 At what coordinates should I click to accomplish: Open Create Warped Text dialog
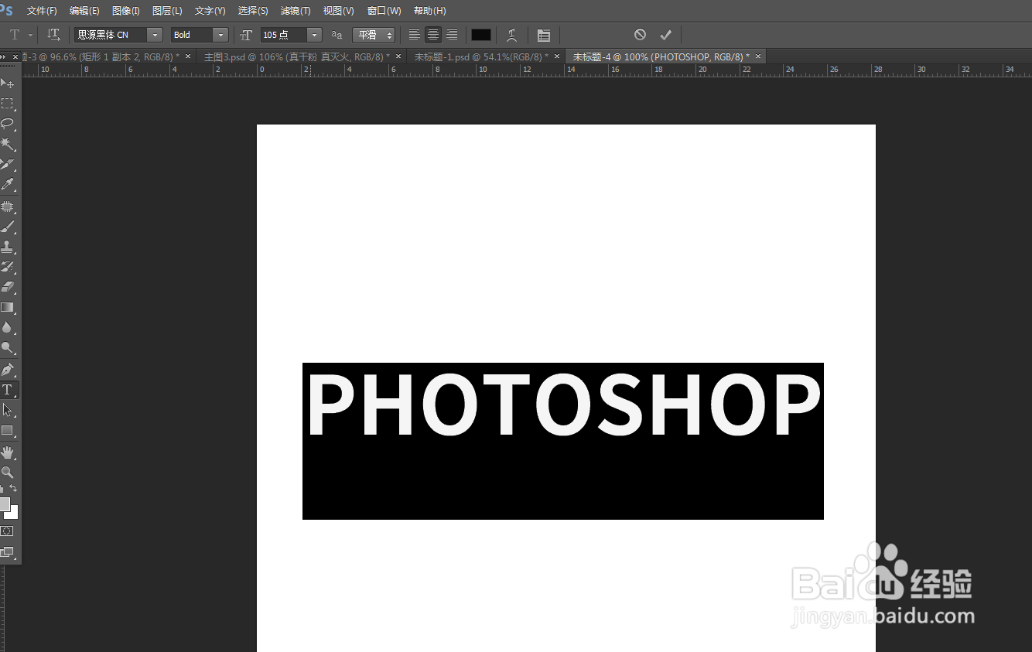[511, 35]
